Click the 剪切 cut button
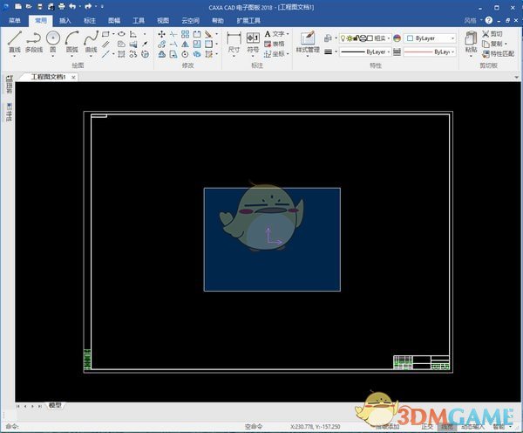 click(x=495, y=33)
